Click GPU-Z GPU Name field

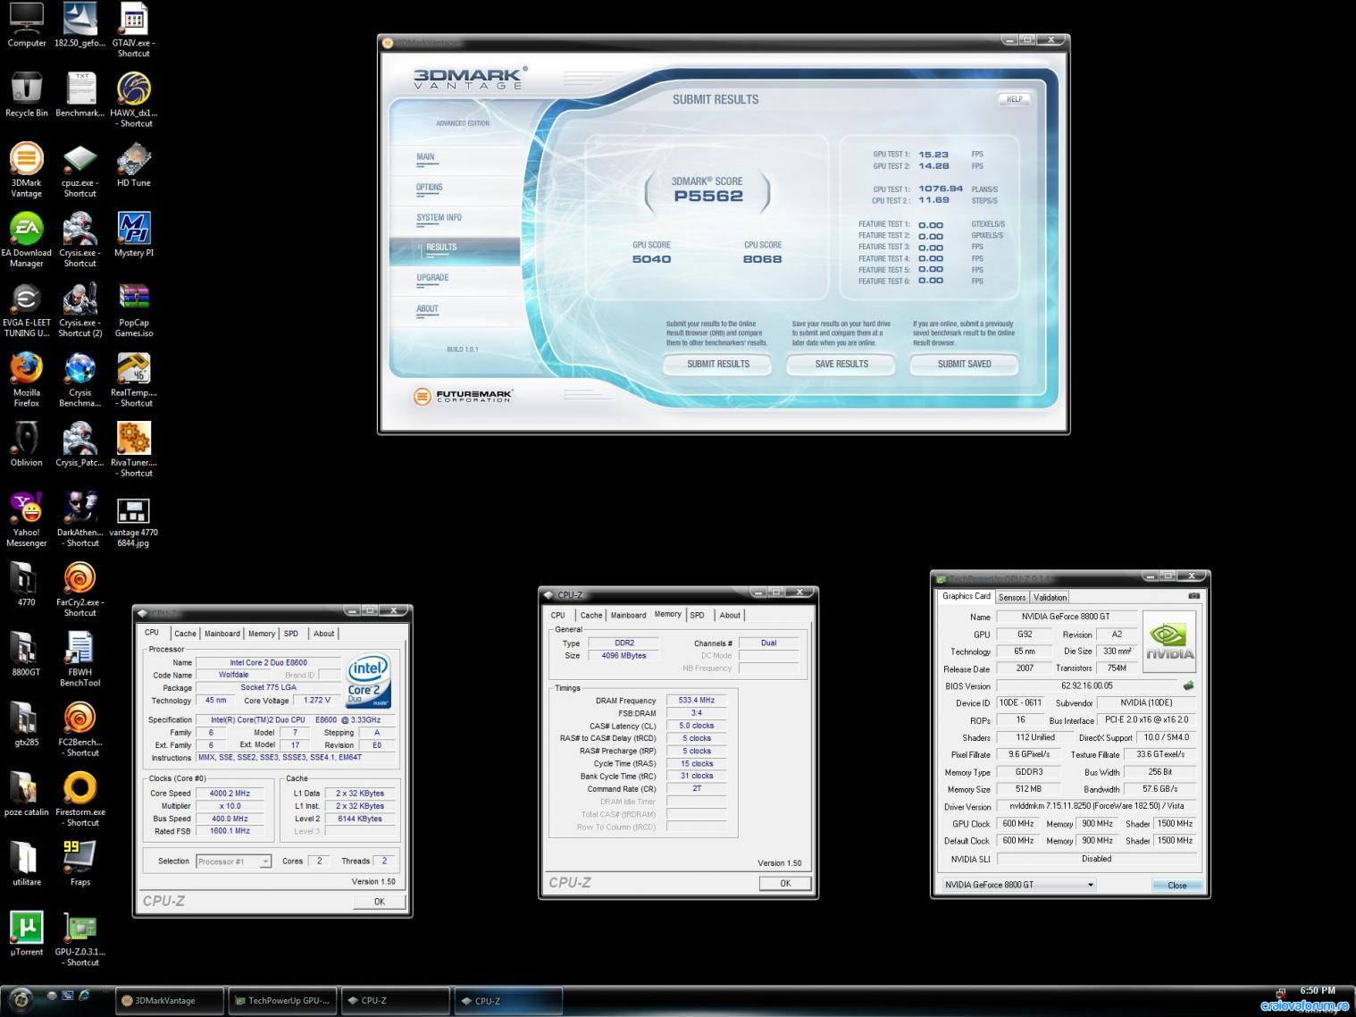tap(1066, 617)
